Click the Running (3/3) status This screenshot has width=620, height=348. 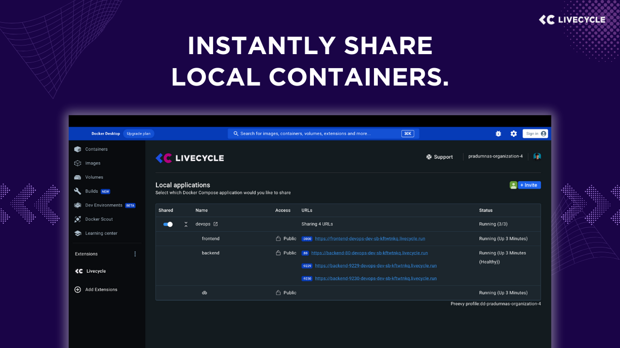493,224
